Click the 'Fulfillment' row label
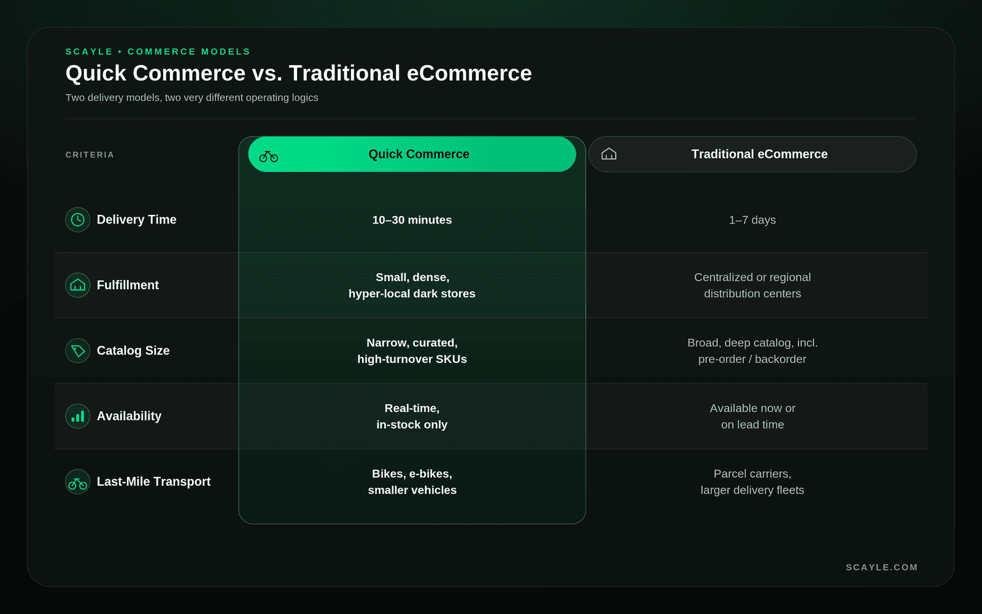982x614 pixels. tap(128, 285)
